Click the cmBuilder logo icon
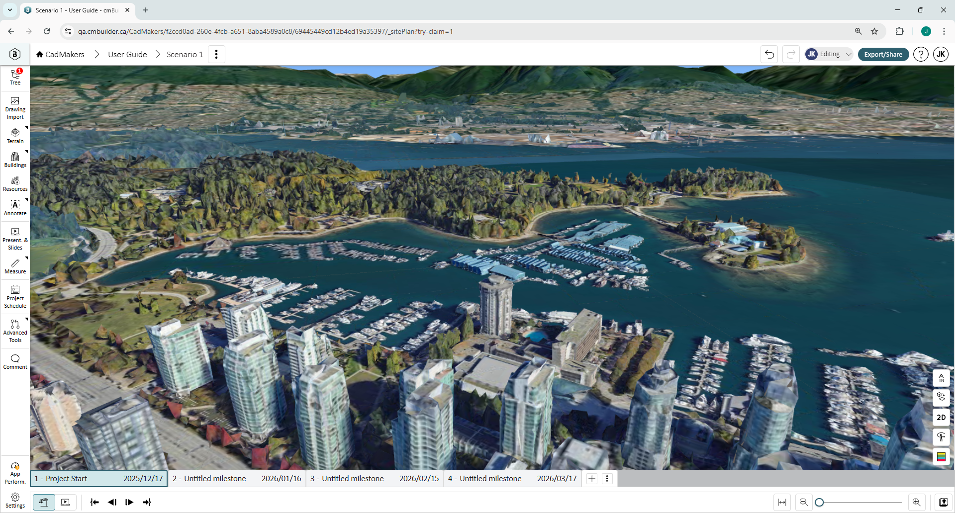Viewport: 955px width, 513px height. pos(15,54)
